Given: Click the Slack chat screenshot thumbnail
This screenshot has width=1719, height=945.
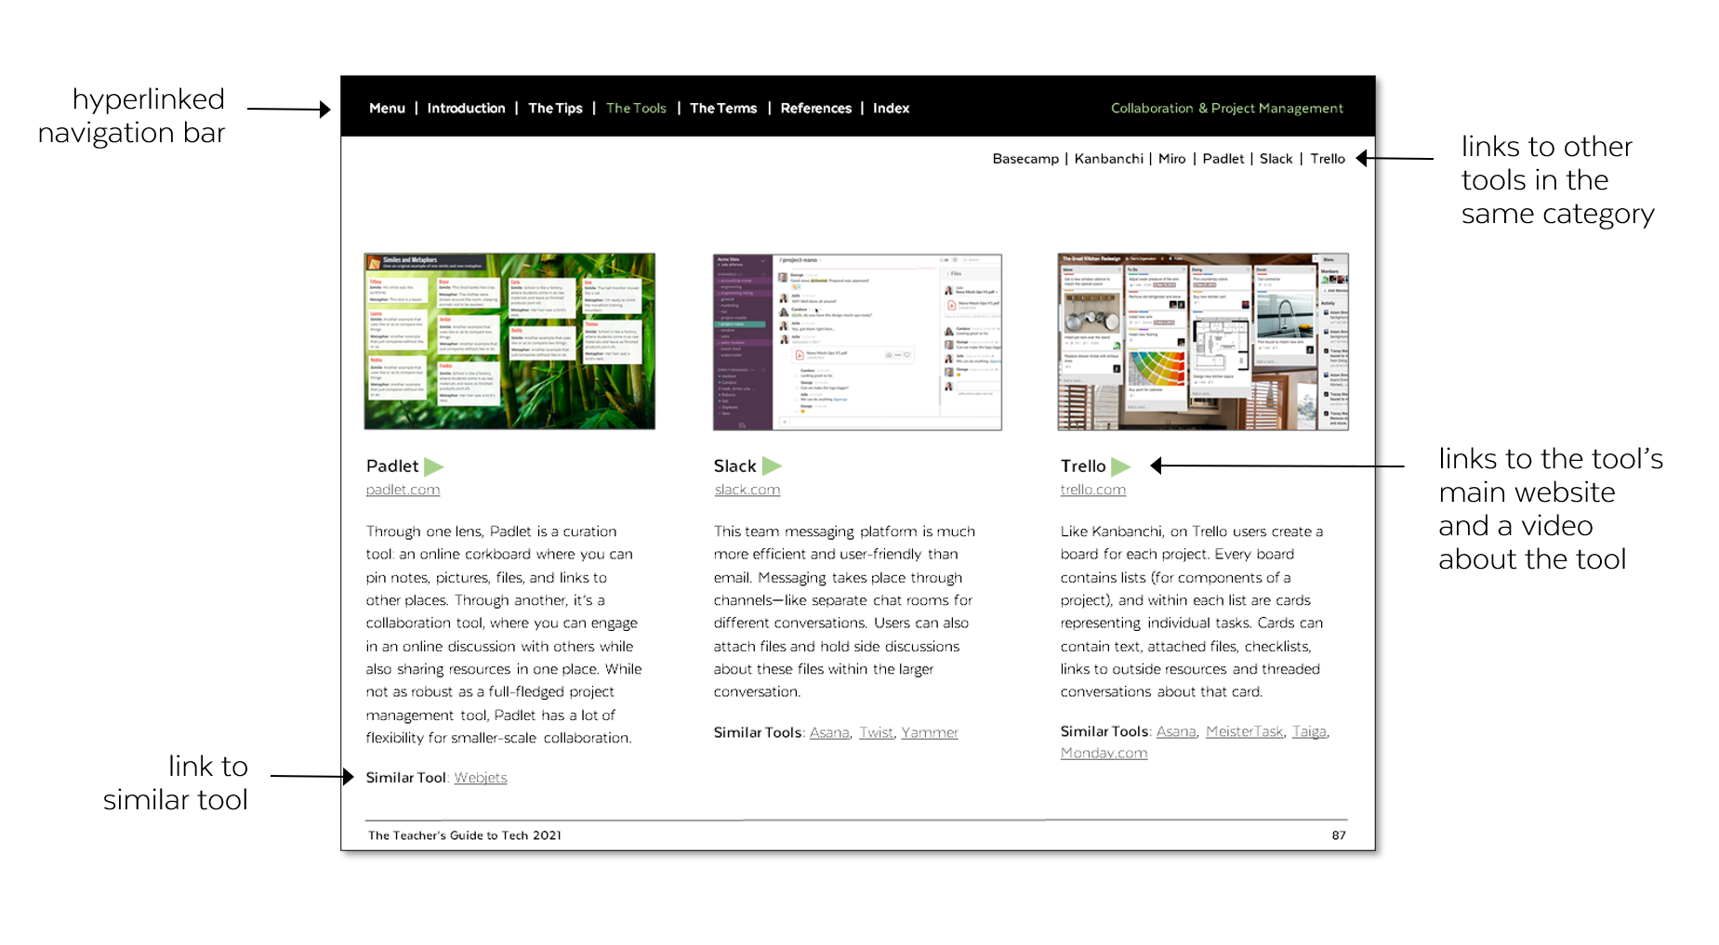Looking at the screenshot, I should point(857,342).
